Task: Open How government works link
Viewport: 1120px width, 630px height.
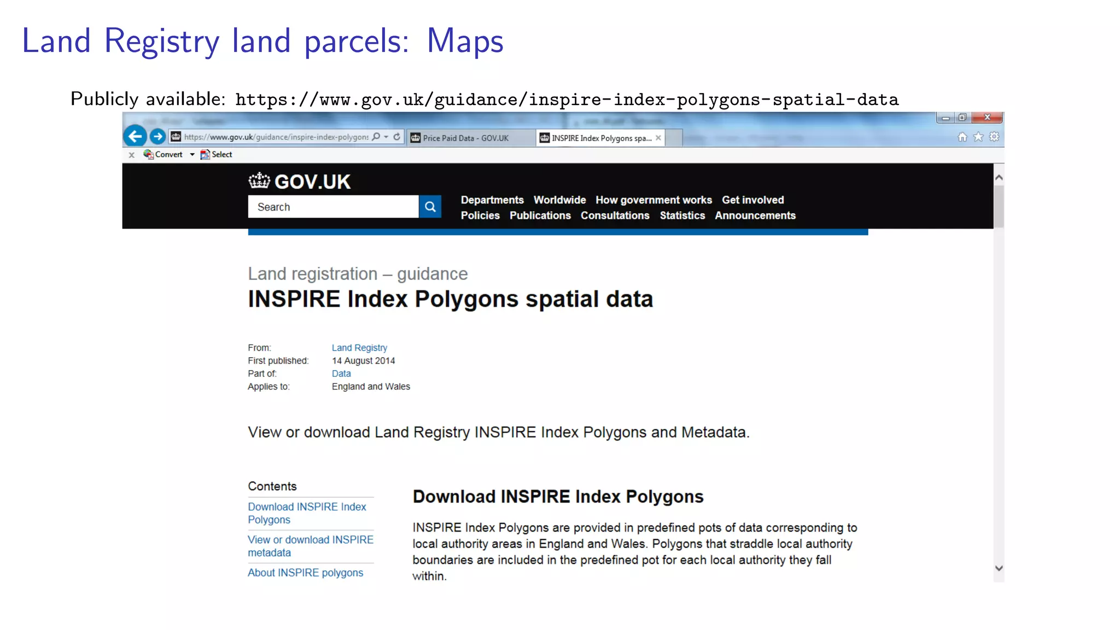Action: click(x=654, y=200)
